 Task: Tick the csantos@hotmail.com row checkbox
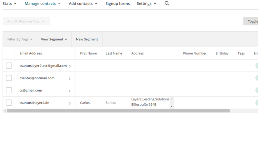(x=9, y=78)
